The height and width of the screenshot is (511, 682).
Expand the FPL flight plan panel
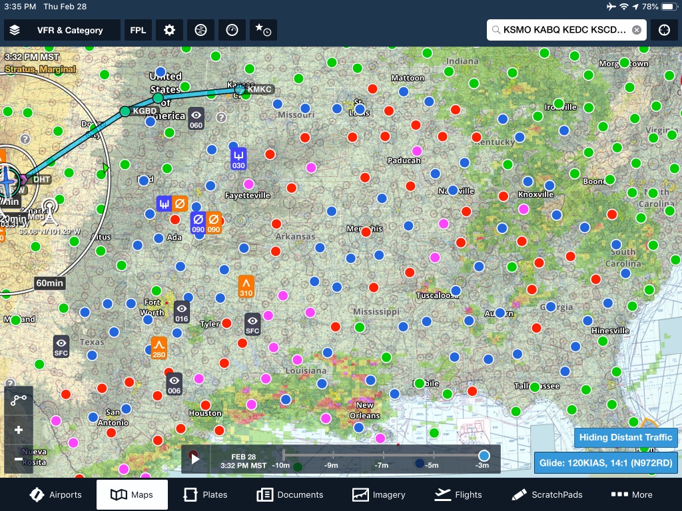138,30
